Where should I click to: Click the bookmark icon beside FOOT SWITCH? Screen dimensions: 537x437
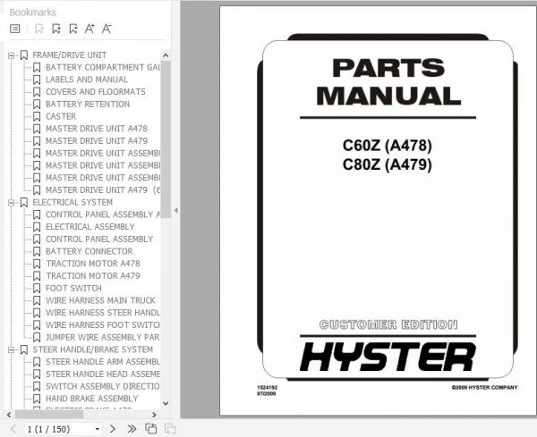[x=37, y=289]
